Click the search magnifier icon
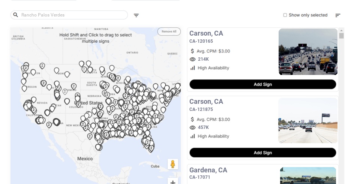The image size is (345, 184). coord(16,15)
